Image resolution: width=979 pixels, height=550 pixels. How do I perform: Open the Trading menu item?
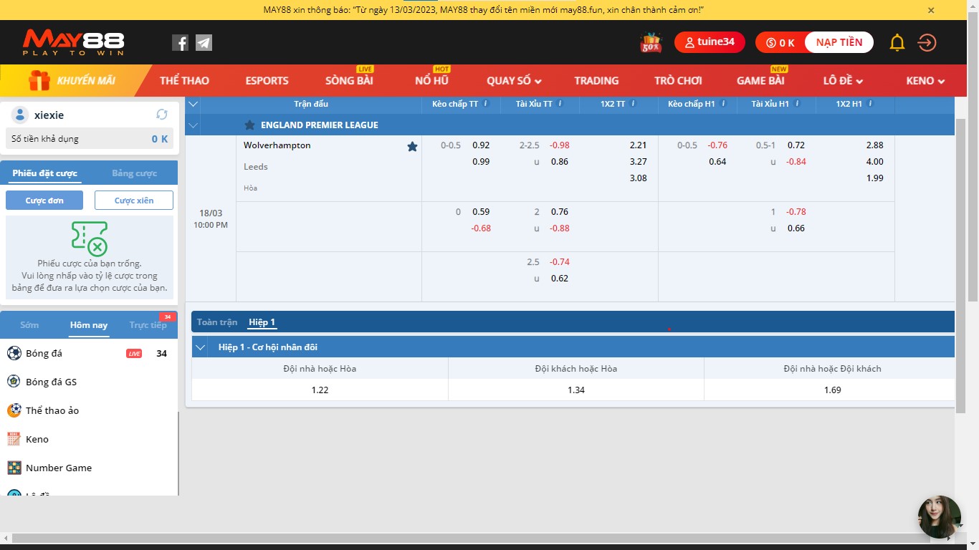click(x=596, y=81)
